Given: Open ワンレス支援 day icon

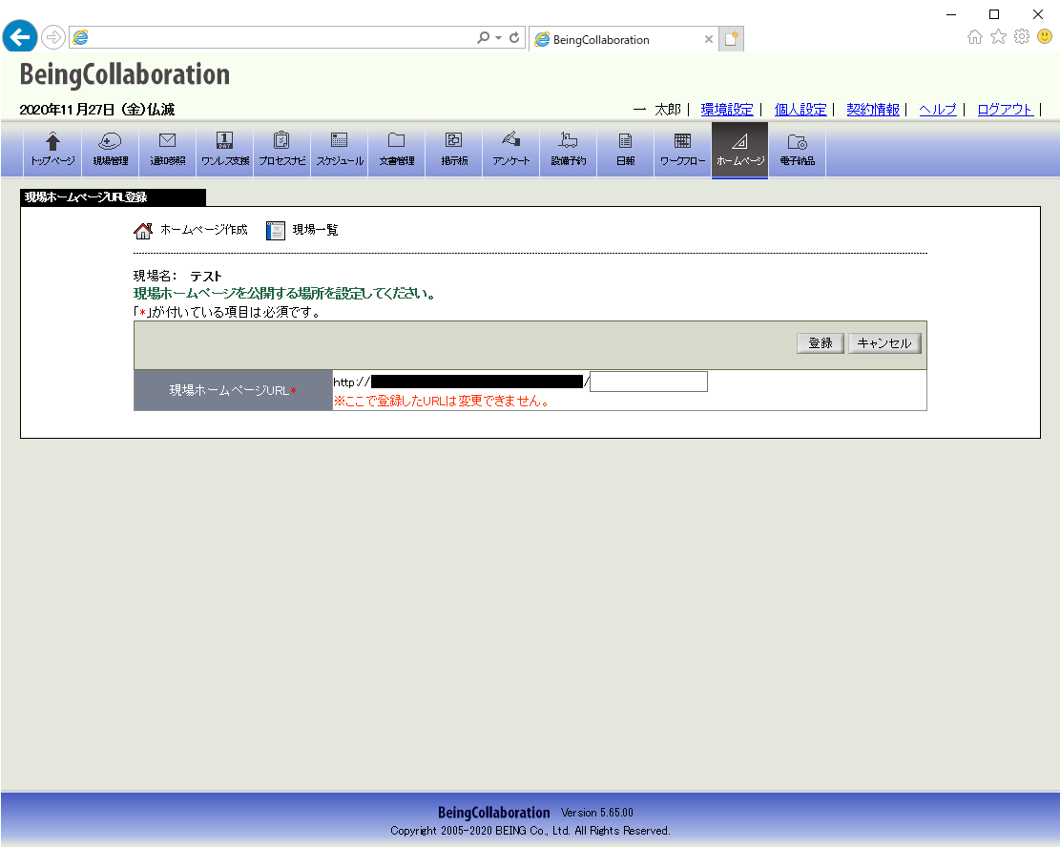Looking at the screenshot, I should click(x=225, y=150).
